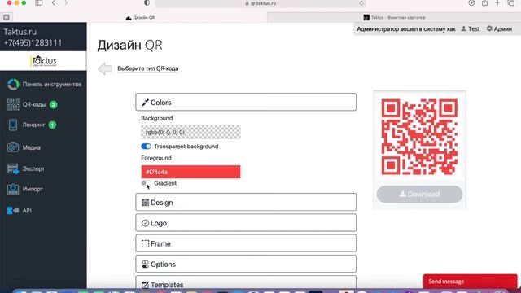
Task: Collapse the Colors section
Action: click(x=246, y=102)
